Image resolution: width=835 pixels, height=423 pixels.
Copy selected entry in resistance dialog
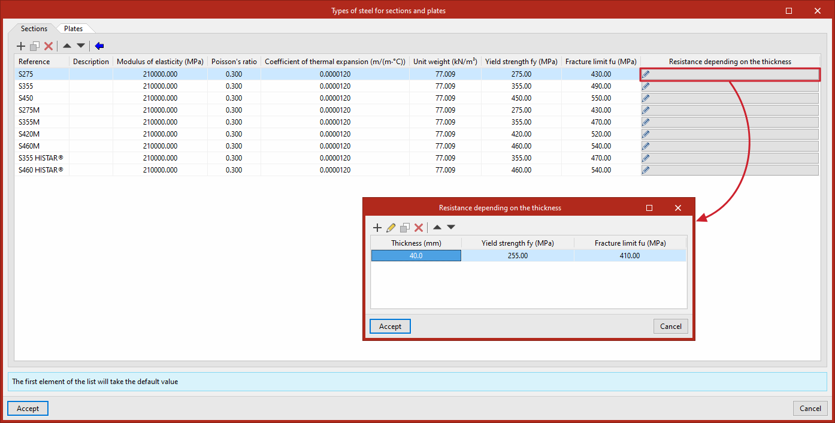coord(405,228)
